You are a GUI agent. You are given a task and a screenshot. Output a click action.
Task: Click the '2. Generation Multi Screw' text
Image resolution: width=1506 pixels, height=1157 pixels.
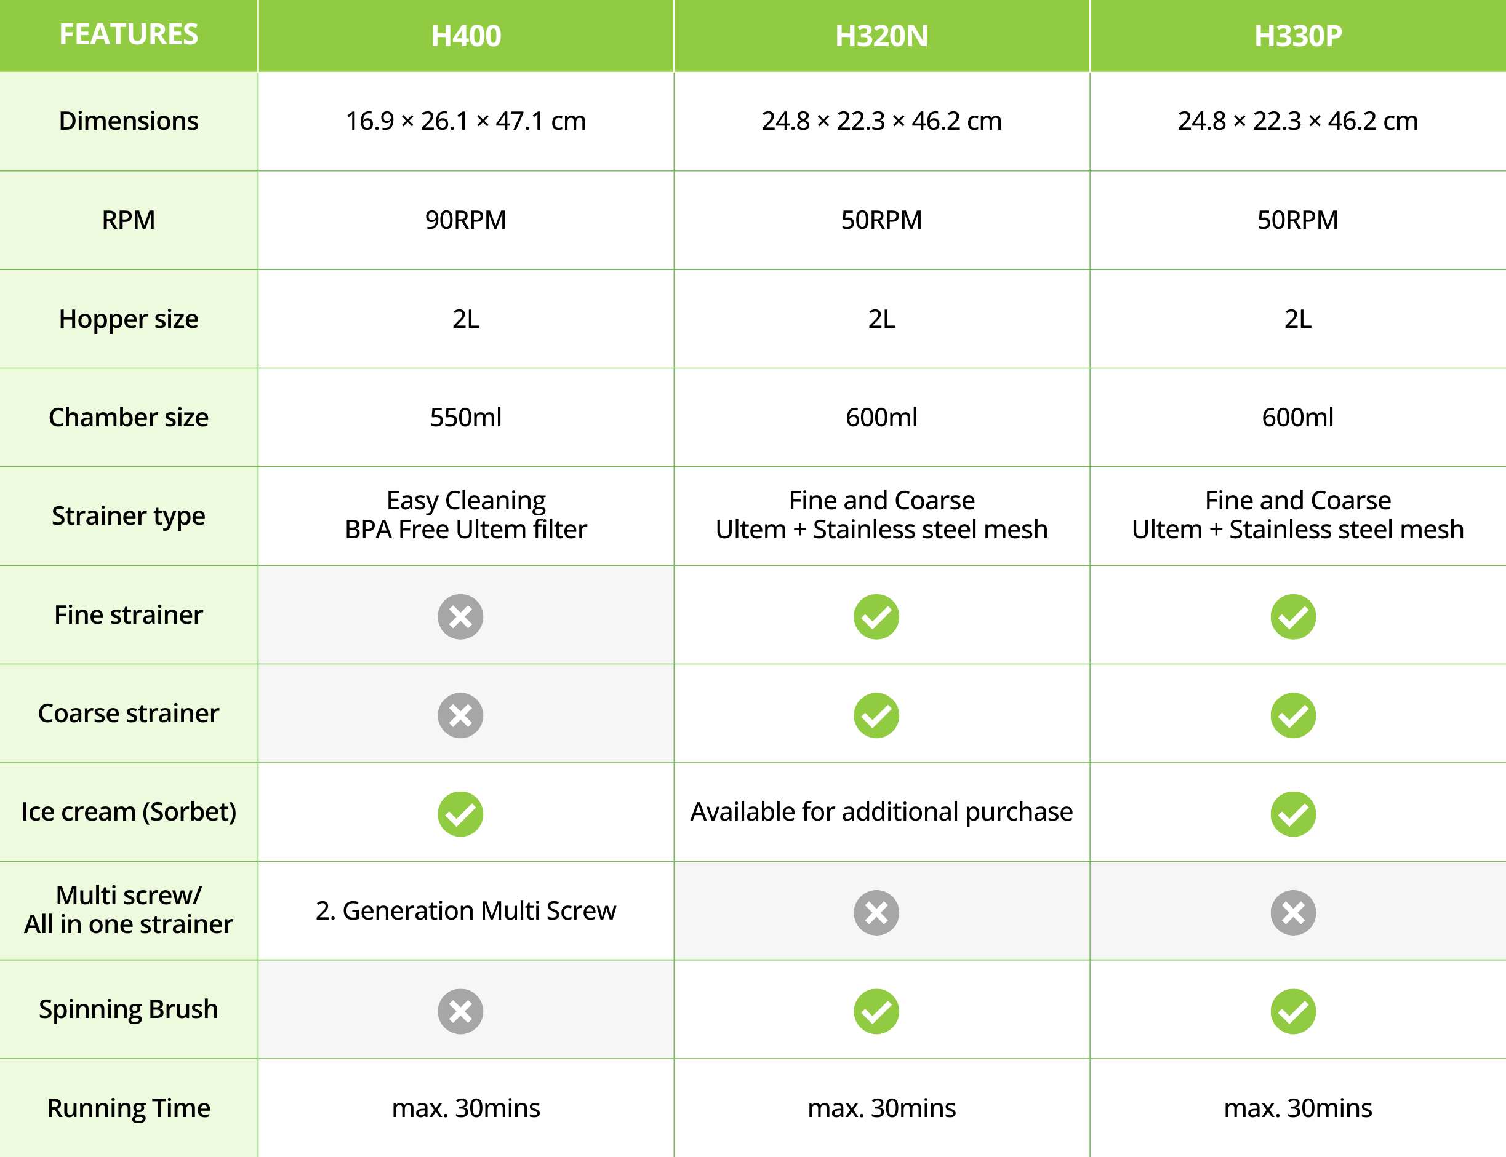click(466, 910)
